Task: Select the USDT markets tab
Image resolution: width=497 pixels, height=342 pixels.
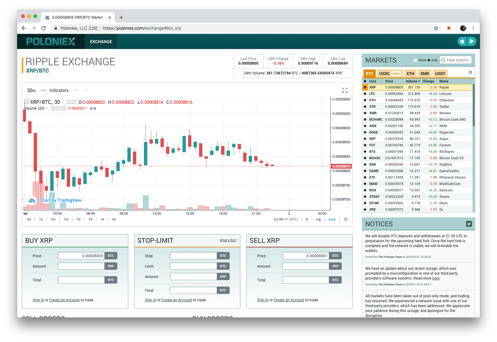Action: [x=440, y=73]
